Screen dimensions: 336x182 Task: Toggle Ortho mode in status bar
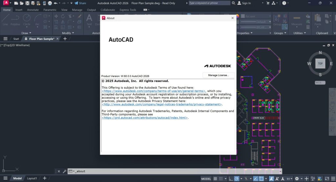pyautogui.click(x=231, y=179)
